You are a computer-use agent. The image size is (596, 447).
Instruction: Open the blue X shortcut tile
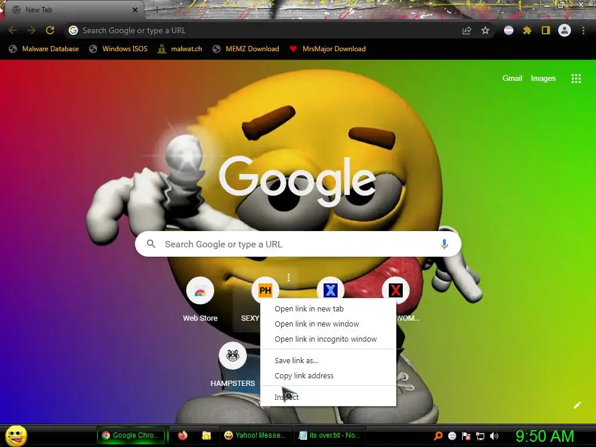coord(331,291)
